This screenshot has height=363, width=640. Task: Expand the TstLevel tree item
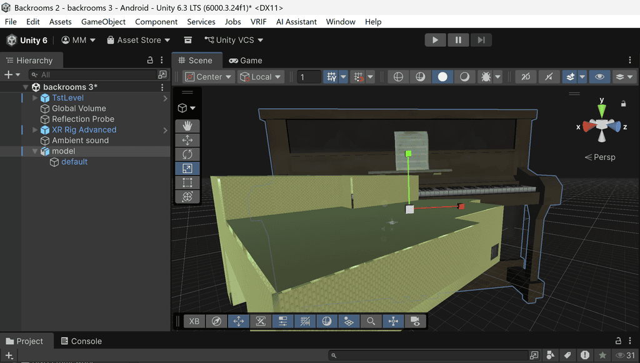coord(35,98)
